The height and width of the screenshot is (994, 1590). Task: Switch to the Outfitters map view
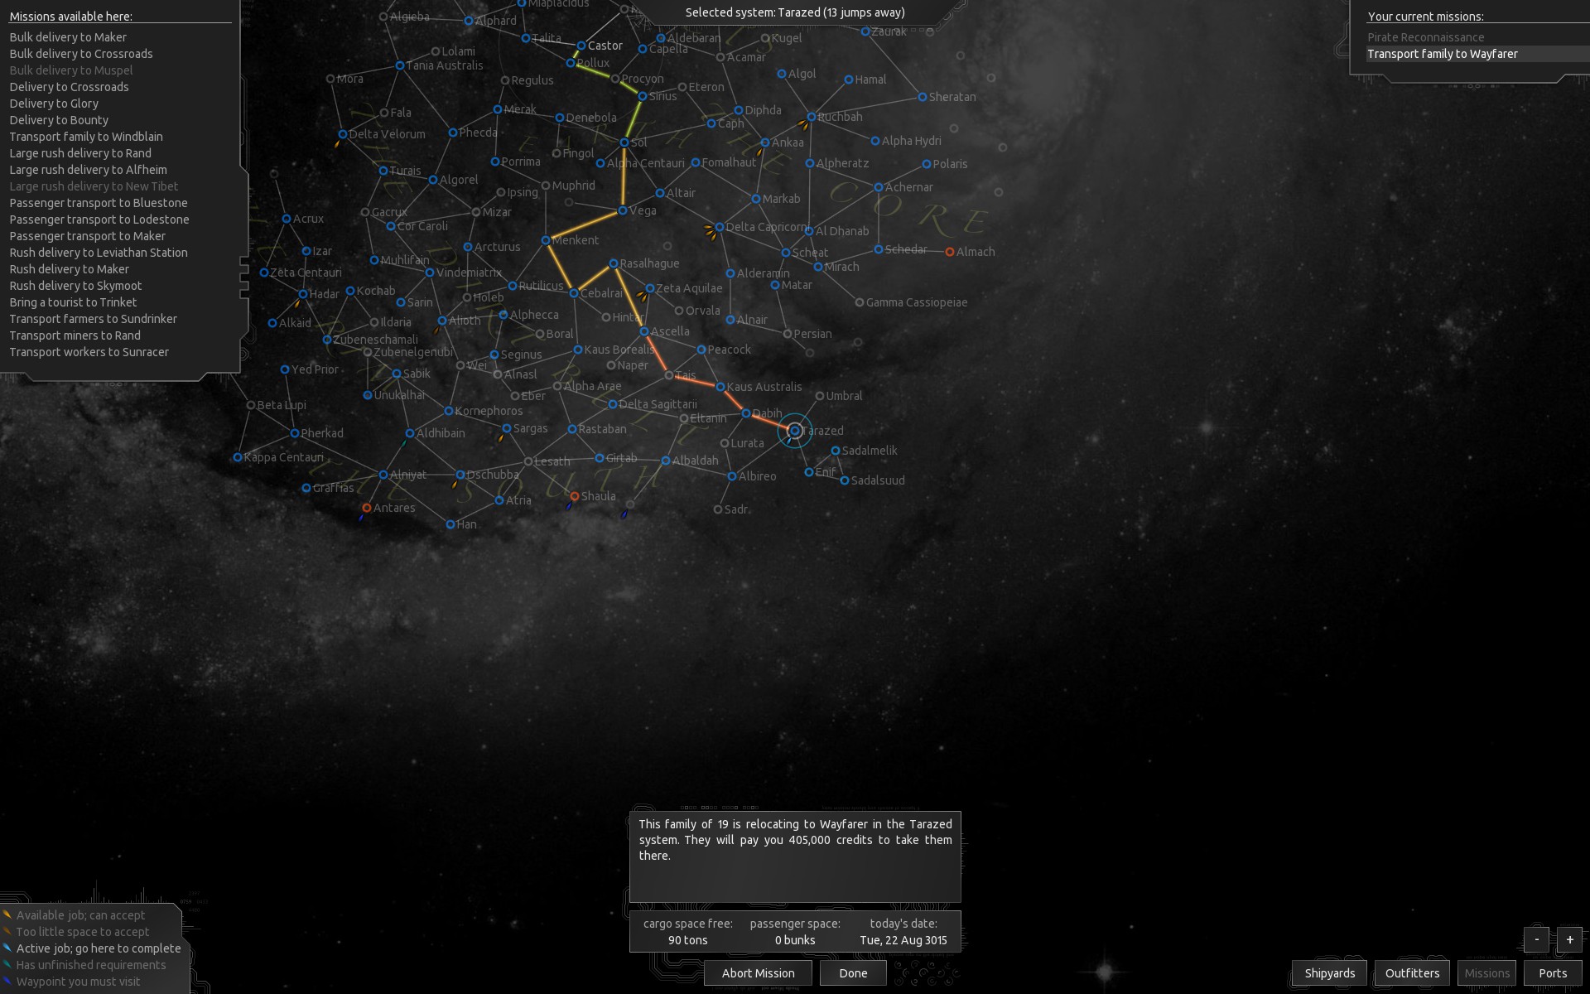[x=1412, y=973]
